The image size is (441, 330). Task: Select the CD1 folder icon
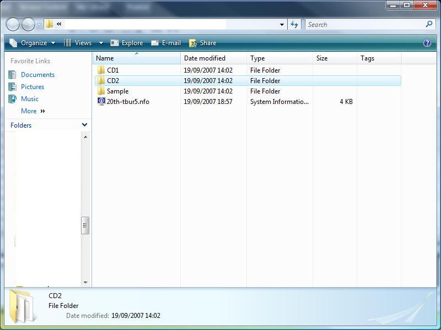[x=101, y=70]
